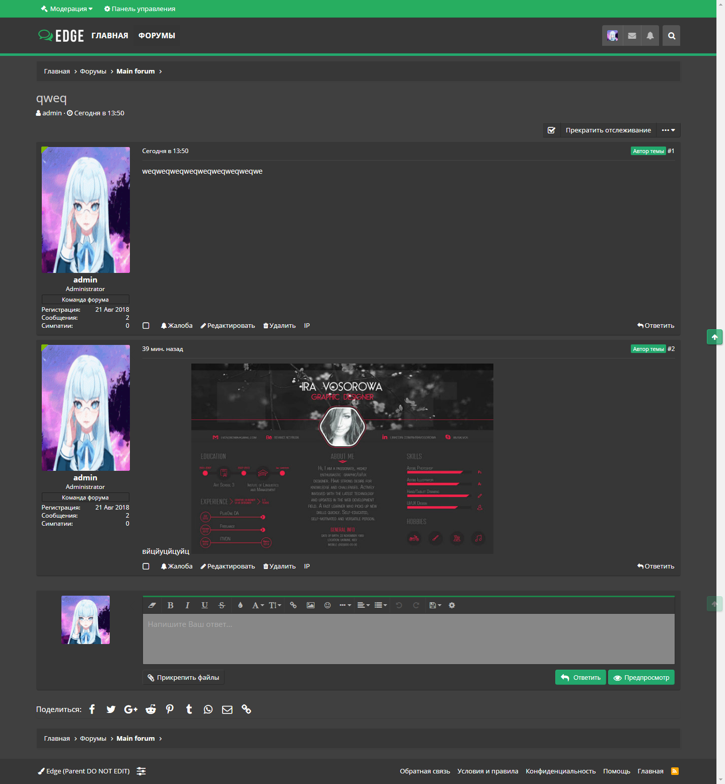This screenshot has height=784, width=725.
Task: Insert a smiley from editor toolbar
Action: pos(327,605)
